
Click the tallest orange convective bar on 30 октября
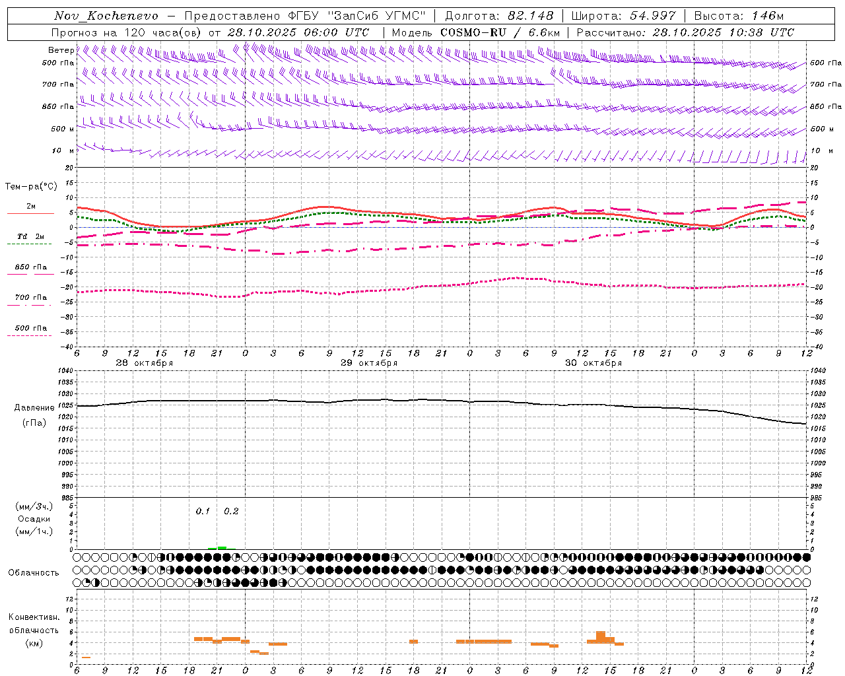click(x=601, y=637)
